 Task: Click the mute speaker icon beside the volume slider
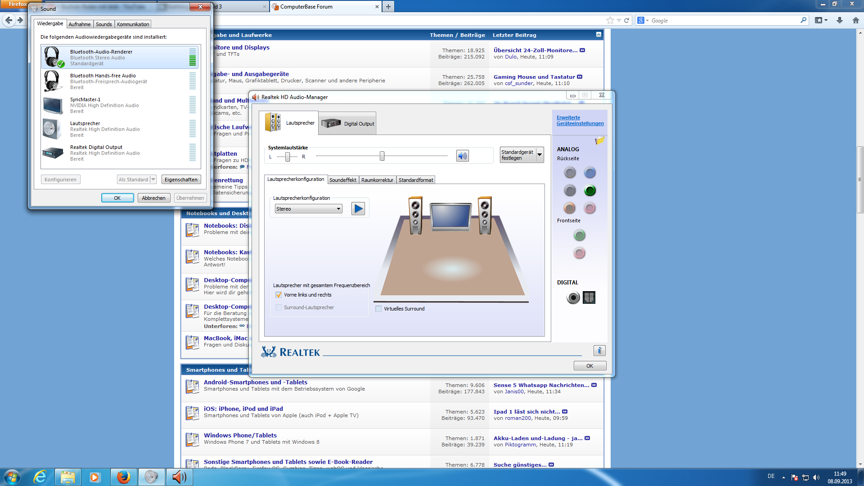pyautogui.click(x=462, y=156)
